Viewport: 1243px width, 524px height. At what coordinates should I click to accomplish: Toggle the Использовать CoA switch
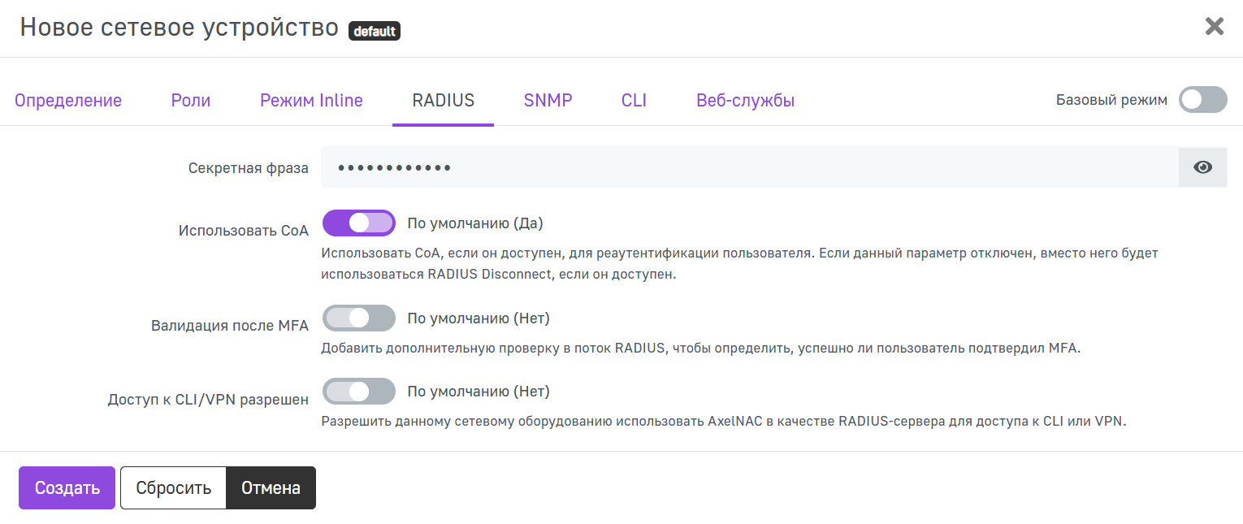(359, 223)
